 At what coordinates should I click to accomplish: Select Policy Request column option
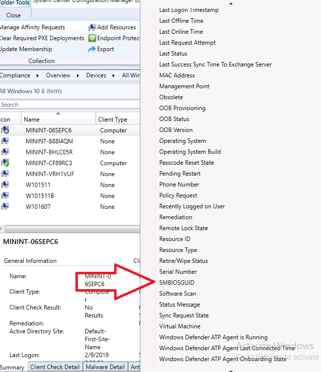pos(178,195)
